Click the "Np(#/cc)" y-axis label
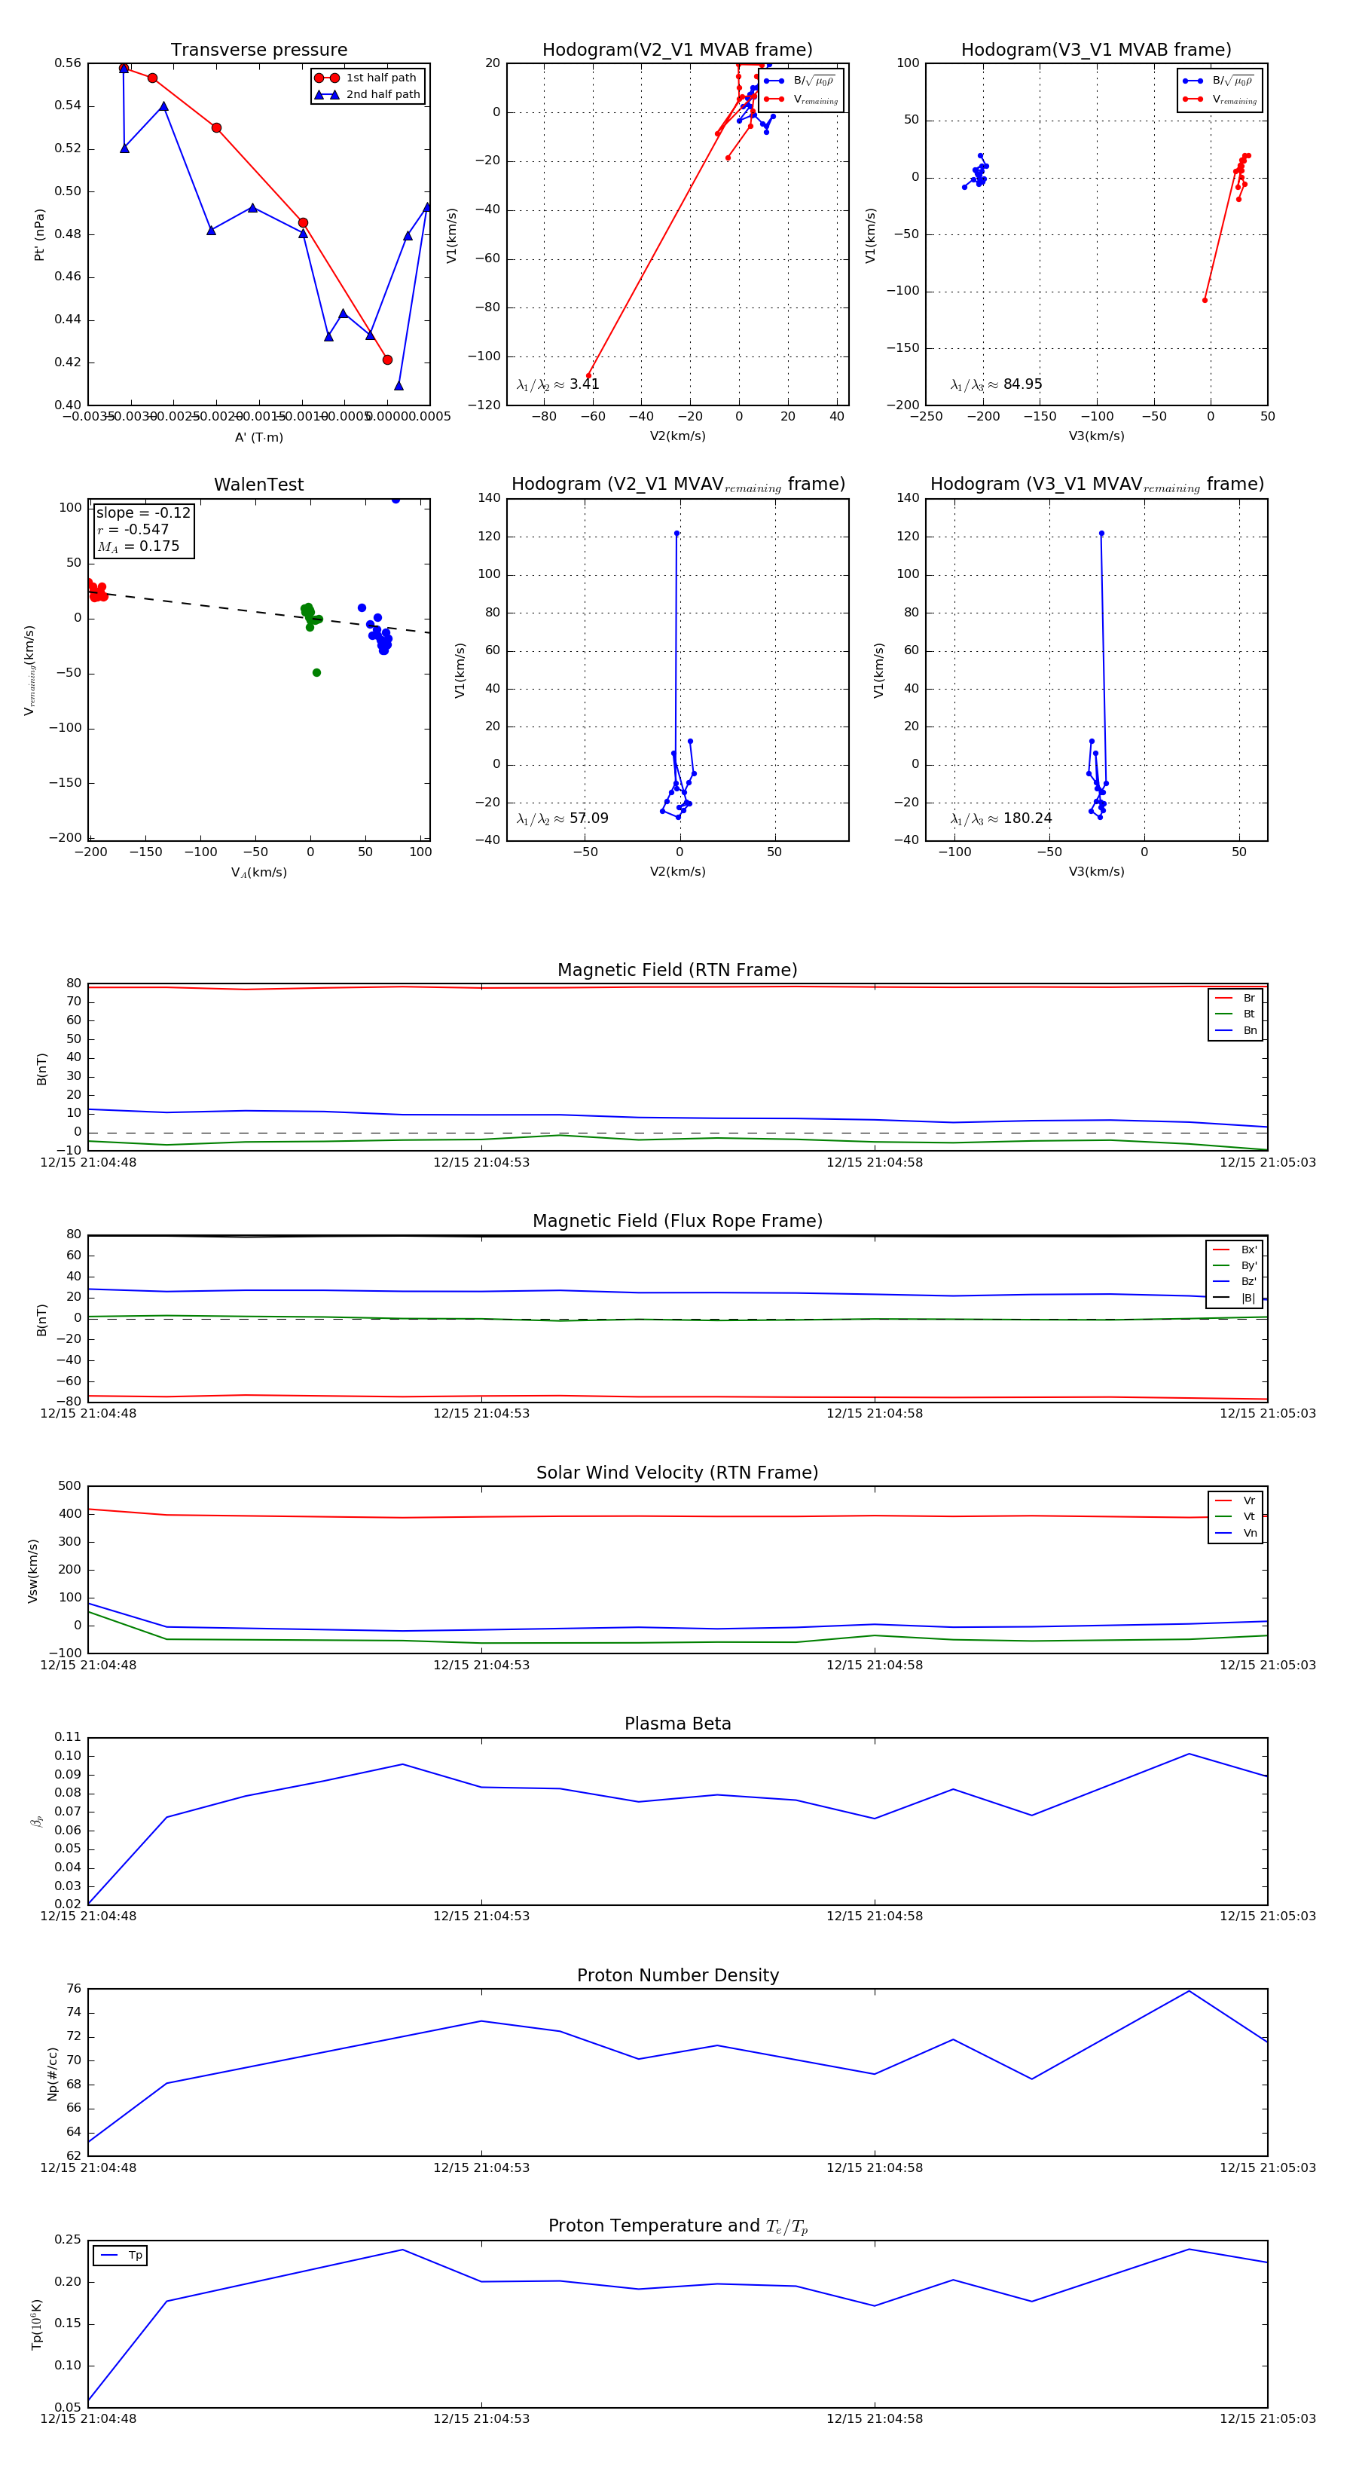 pyautogui.click(x=52, y=2074)
